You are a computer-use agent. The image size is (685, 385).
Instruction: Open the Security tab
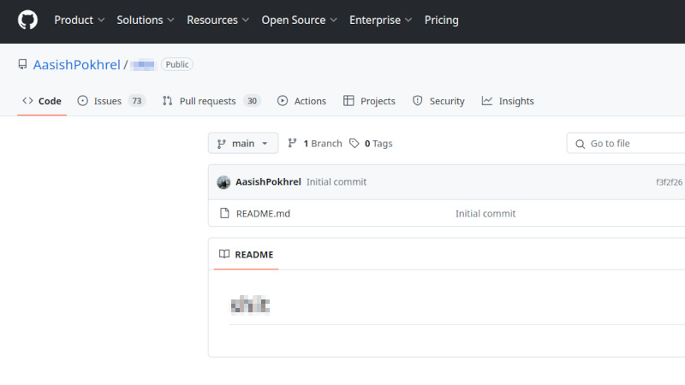click(x=438, y=101)
